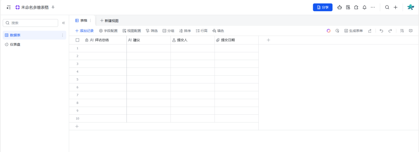Click the undo arrow icon
This screenshot has height=152, width=419.
click(x=381, y=31)
